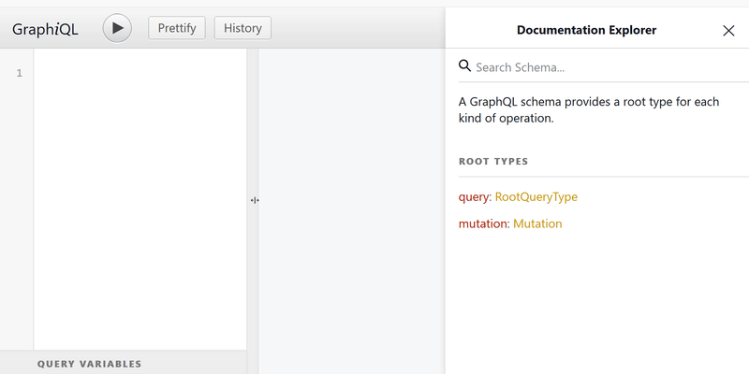
Task: Click the GraphiQL title logo
Action: pyautogui.click(x=45, y=29)
